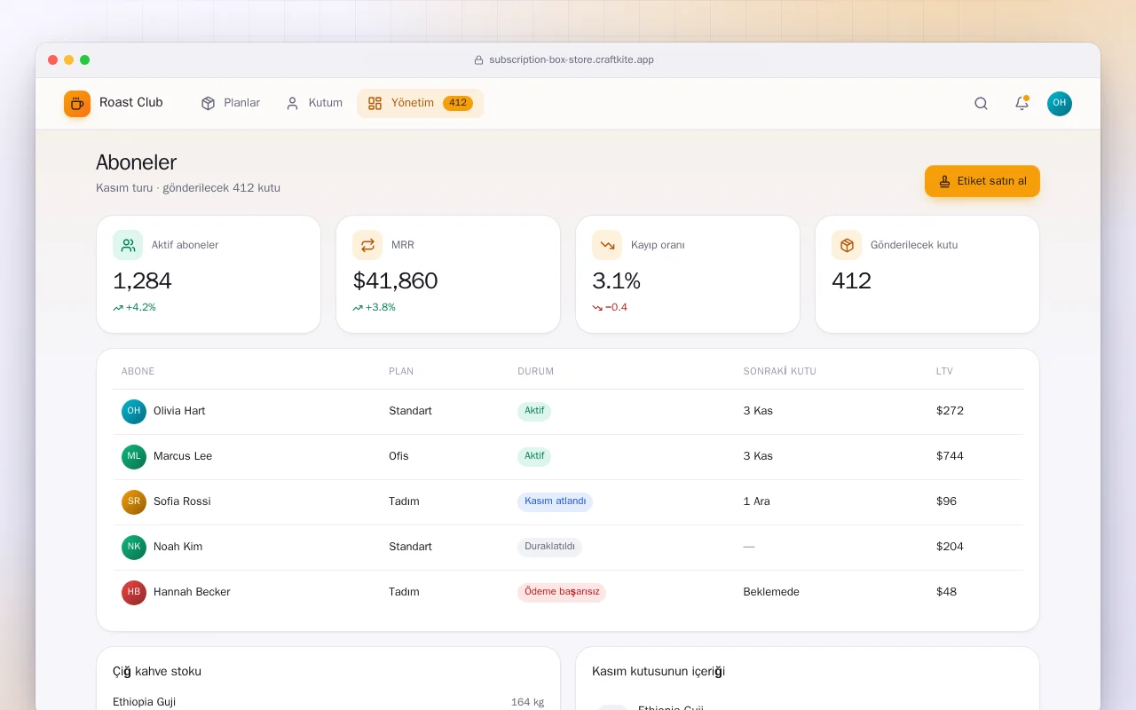Click the PLAN column header
Screen dimensions: 1136x710
[401, 371]
